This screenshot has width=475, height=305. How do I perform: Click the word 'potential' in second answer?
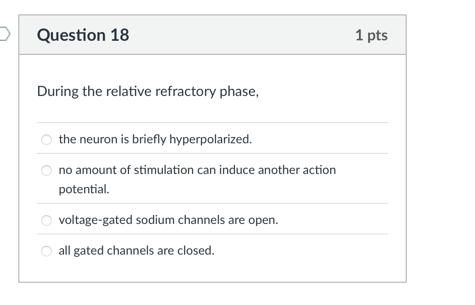click(x=83, y=189)
